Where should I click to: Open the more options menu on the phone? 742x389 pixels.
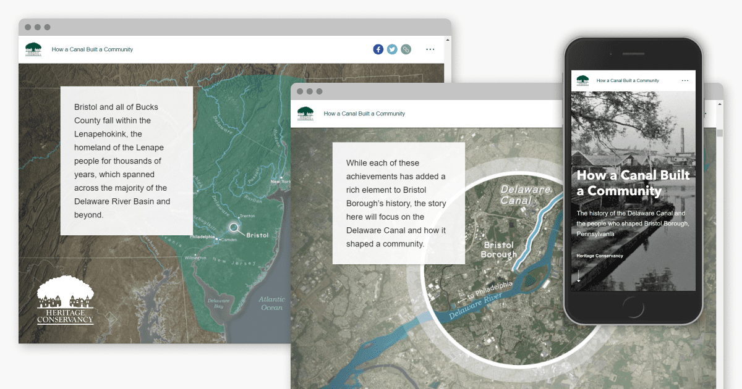(x=684, y=80)
